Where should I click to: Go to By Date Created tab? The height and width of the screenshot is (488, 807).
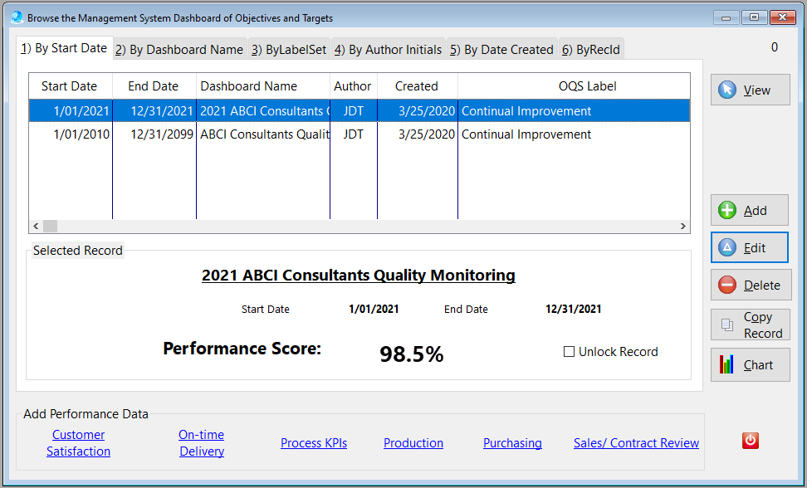pyautogui.click(x=501, y=49)
